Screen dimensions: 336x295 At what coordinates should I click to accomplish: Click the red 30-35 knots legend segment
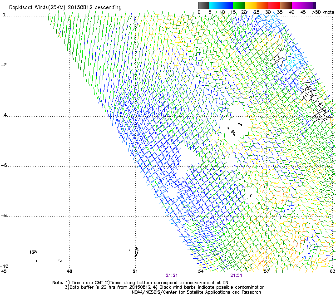274,5
